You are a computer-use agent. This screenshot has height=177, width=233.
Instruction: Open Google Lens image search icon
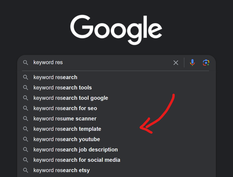tap(206, 63)
